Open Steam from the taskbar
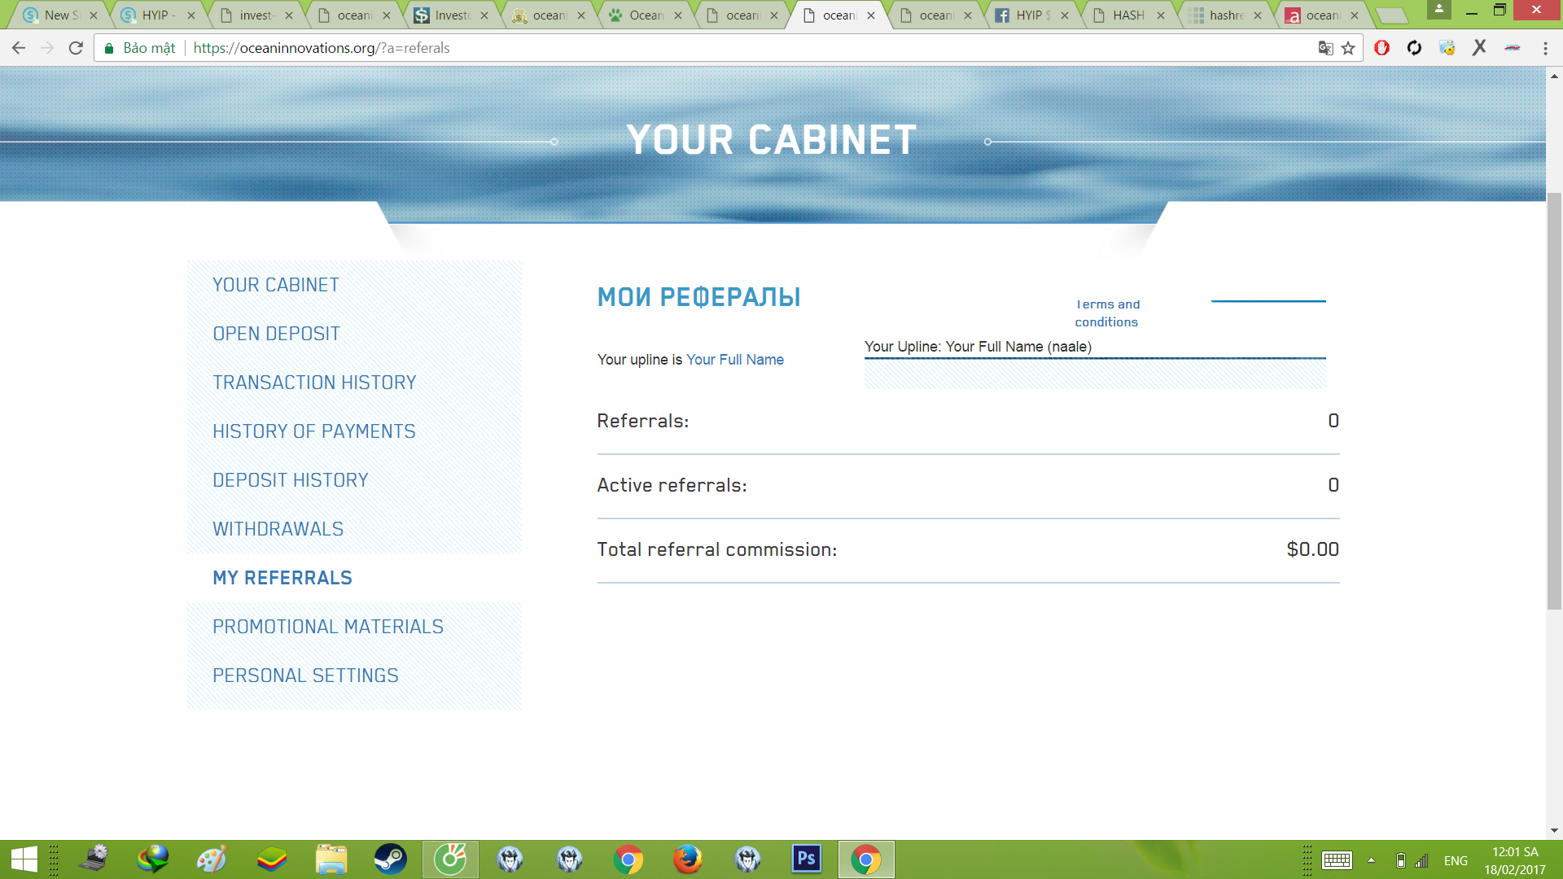 [390, 859]
